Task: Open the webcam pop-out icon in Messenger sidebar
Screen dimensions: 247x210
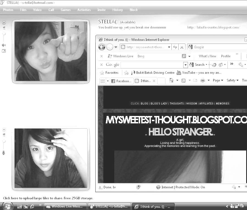Action: (4, 51)
